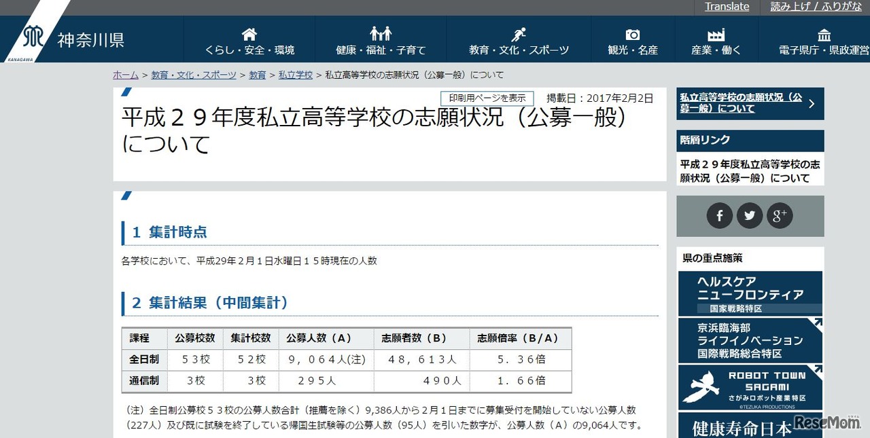The height and width of the screenshot is (438, 870).
Task: Go to ホーム via the breadcrumb
Action: pos(125,75)
